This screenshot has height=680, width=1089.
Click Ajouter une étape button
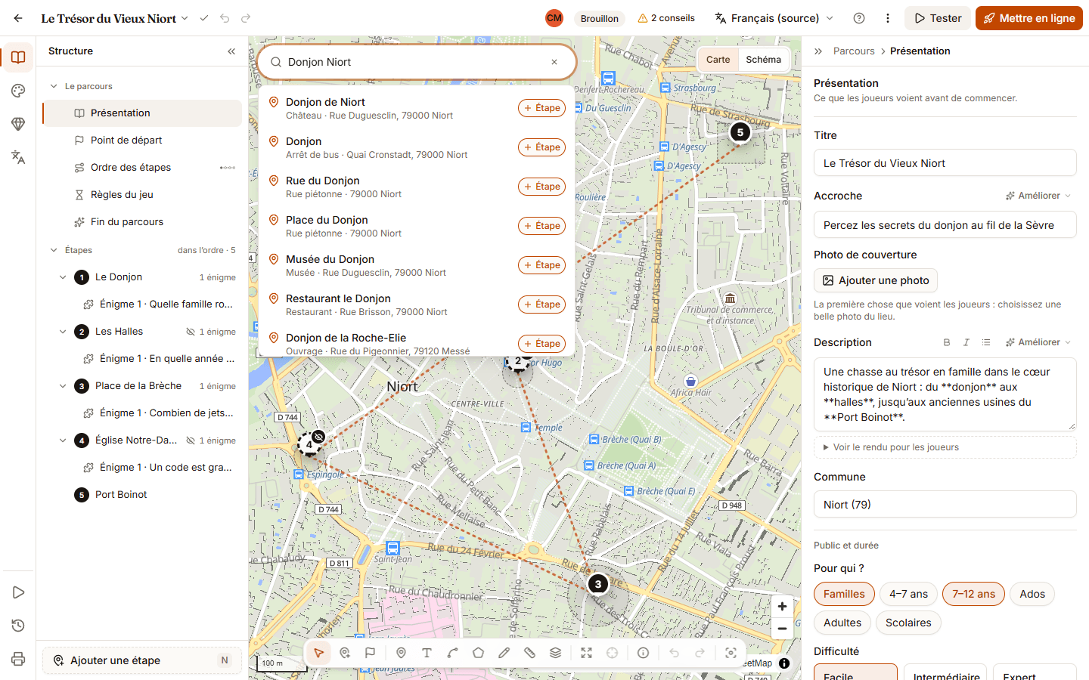point(142,660)
